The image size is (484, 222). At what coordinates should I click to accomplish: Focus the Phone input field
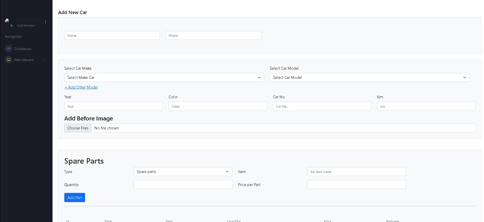[x=213, y=35]
